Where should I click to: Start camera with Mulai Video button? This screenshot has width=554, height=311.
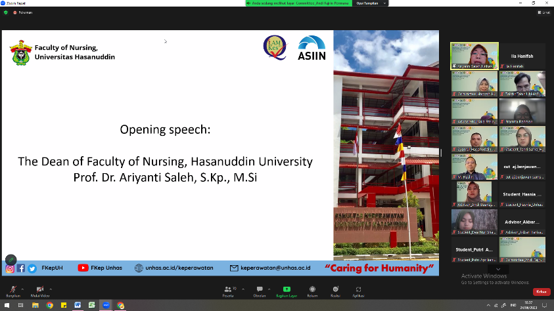[40, 289]
